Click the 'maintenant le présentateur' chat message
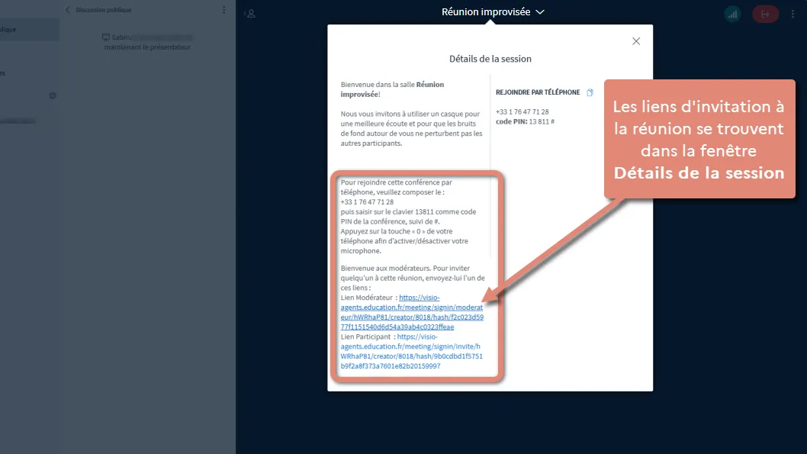 [147, 47]
